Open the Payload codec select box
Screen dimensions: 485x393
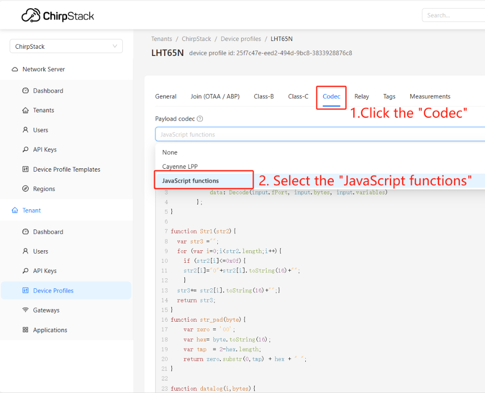click(x=320, y=134)
